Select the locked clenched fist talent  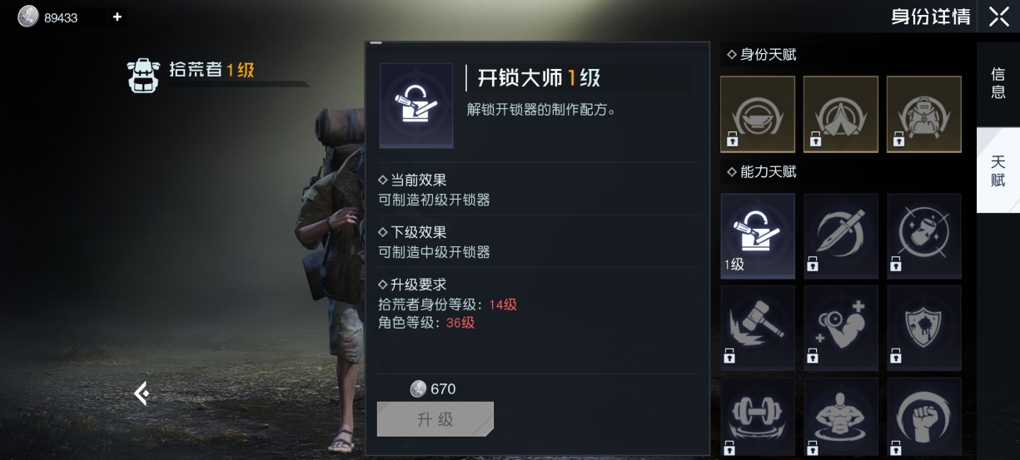[924, 417]
